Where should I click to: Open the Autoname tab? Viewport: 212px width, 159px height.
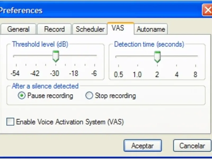pyautogui.click(x=151, y=29)
